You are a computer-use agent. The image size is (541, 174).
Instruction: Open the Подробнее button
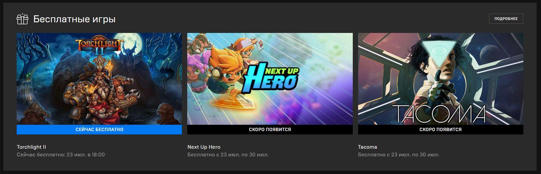(x=506, y=19)
